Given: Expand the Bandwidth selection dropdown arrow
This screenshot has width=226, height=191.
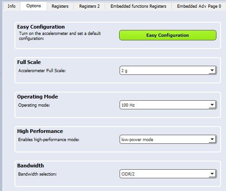Looking at the screenshot, I should [x=212, y=174].
